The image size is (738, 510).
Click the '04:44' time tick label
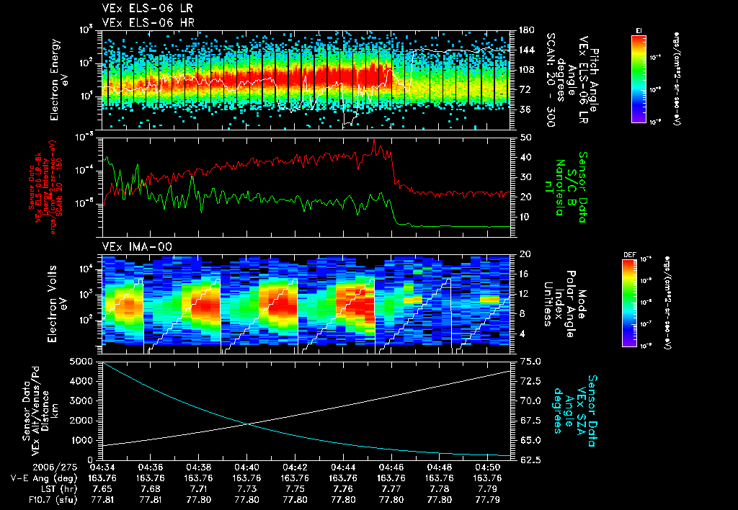pos(343,467)
